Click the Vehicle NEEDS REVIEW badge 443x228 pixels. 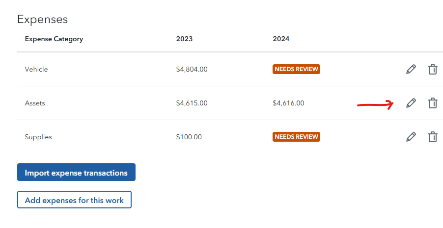[x=296, y=69]
